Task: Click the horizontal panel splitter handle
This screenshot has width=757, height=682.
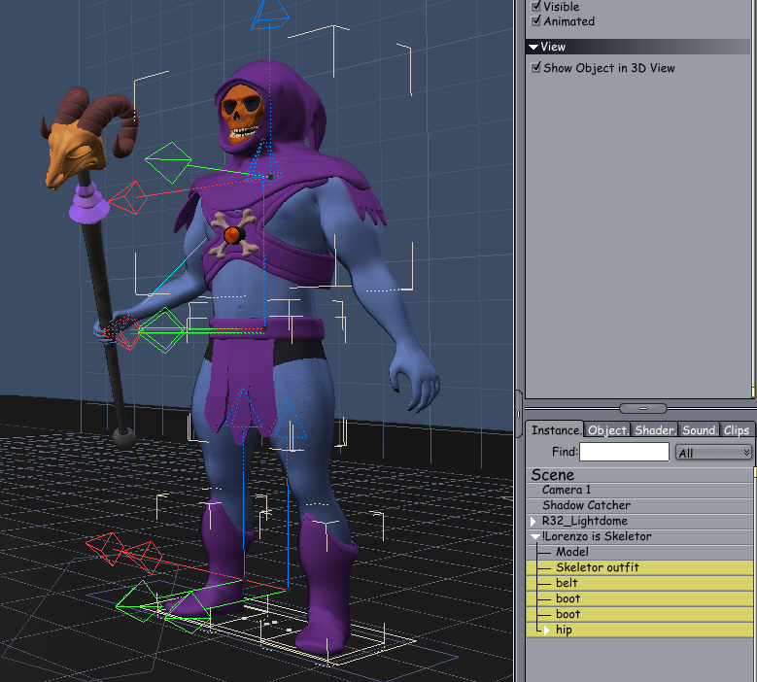Action: click(642, 408)
